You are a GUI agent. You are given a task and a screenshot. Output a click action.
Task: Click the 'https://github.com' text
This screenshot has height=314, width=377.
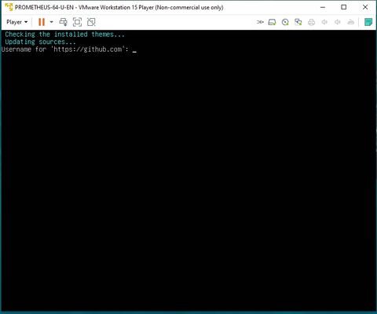pos(88,49)
